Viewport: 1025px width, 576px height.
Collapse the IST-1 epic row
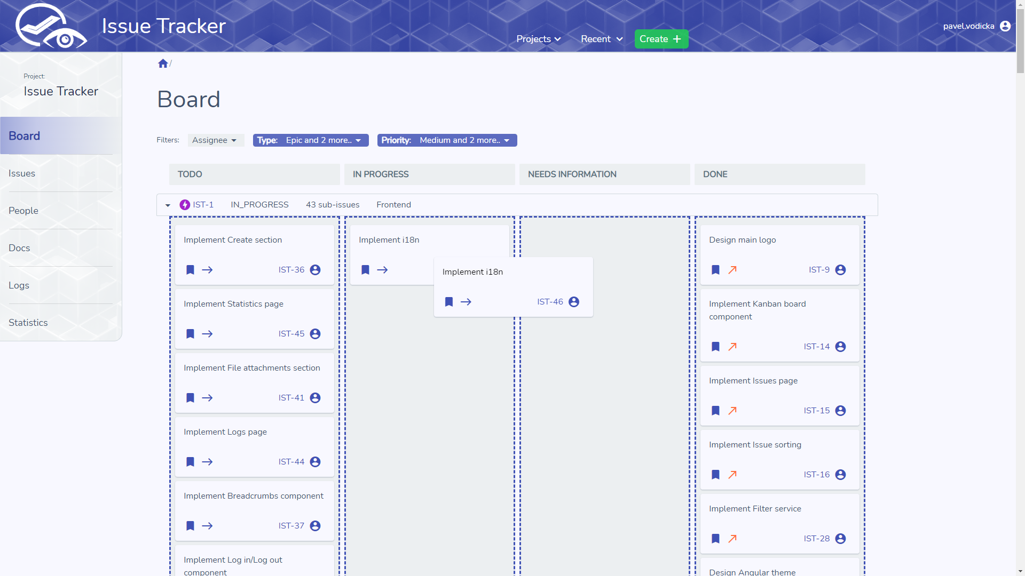168,205
